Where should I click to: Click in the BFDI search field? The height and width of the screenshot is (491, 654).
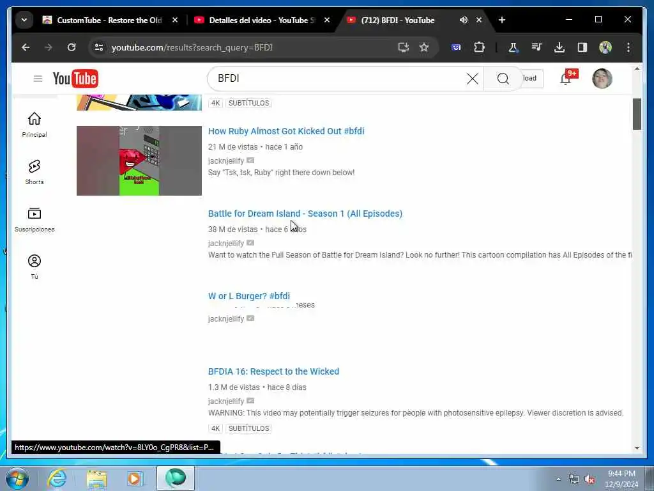(338, 79)
